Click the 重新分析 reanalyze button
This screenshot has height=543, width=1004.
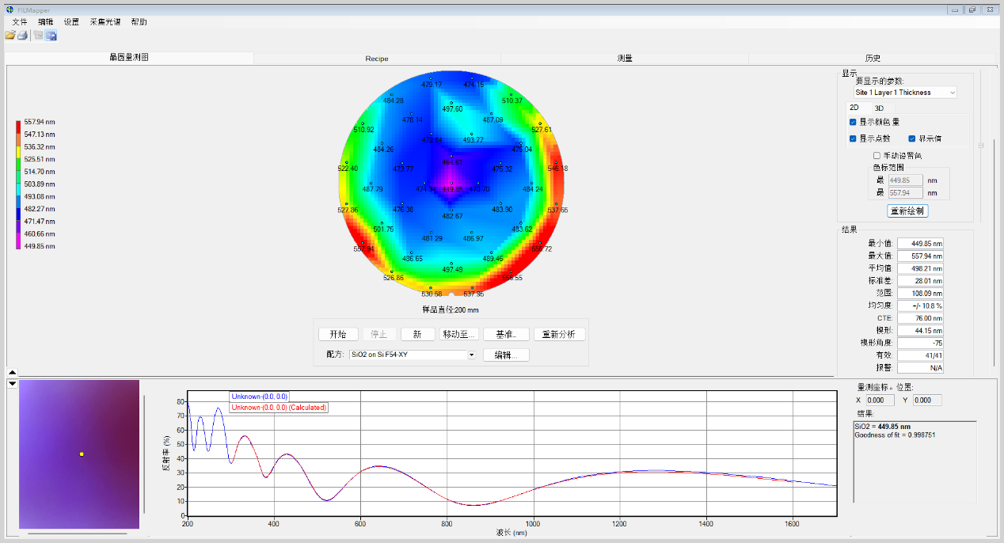click(x=559, y=334)
